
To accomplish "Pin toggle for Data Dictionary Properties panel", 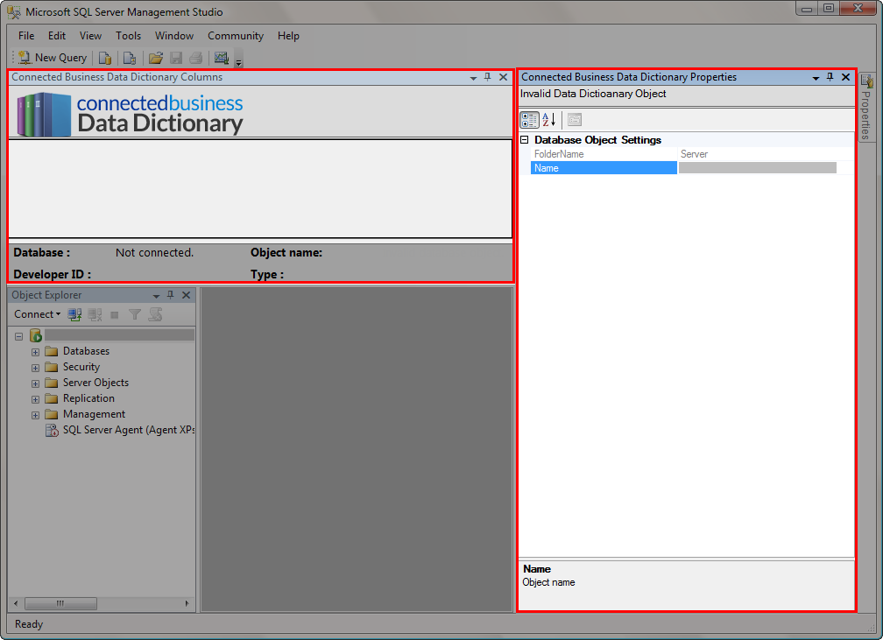I will [x=830, y=77].
